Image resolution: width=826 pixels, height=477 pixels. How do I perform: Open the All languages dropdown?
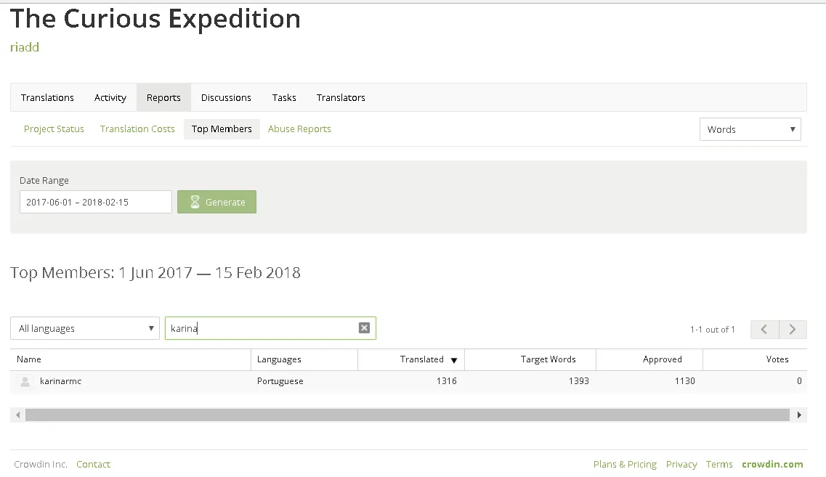(85, 328)
